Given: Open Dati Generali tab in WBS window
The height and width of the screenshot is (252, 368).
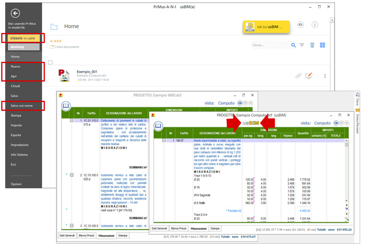Looking at the screenshot, I should click(67, 235).
